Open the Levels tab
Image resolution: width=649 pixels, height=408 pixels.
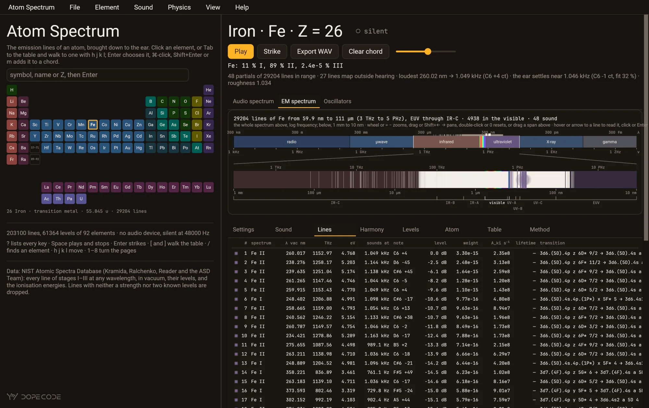410,229
